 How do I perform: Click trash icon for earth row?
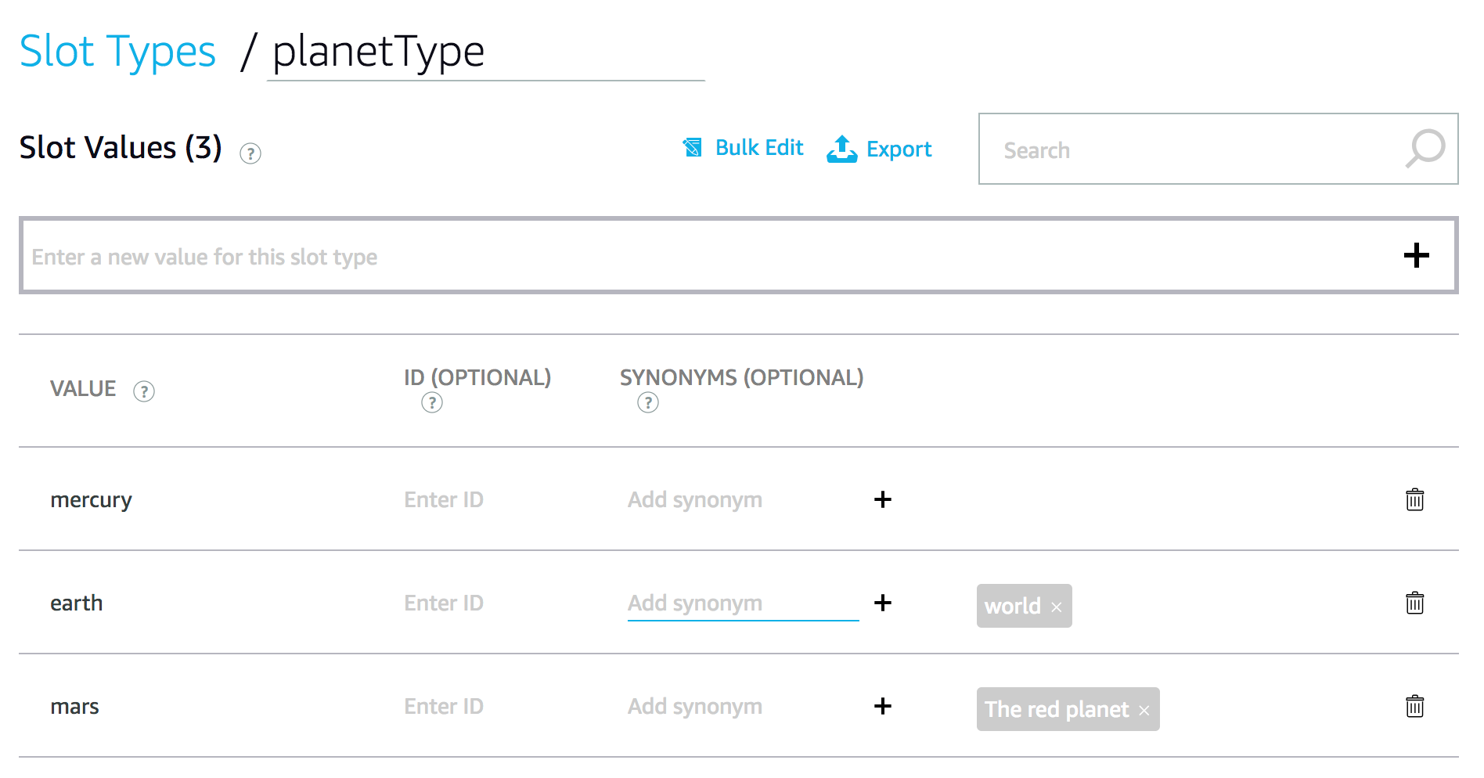1414,603
